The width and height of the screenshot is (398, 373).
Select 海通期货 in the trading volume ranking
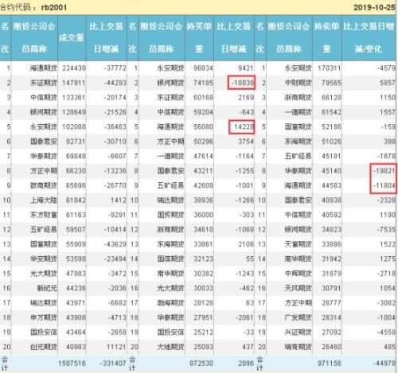[x=44, y=68]
